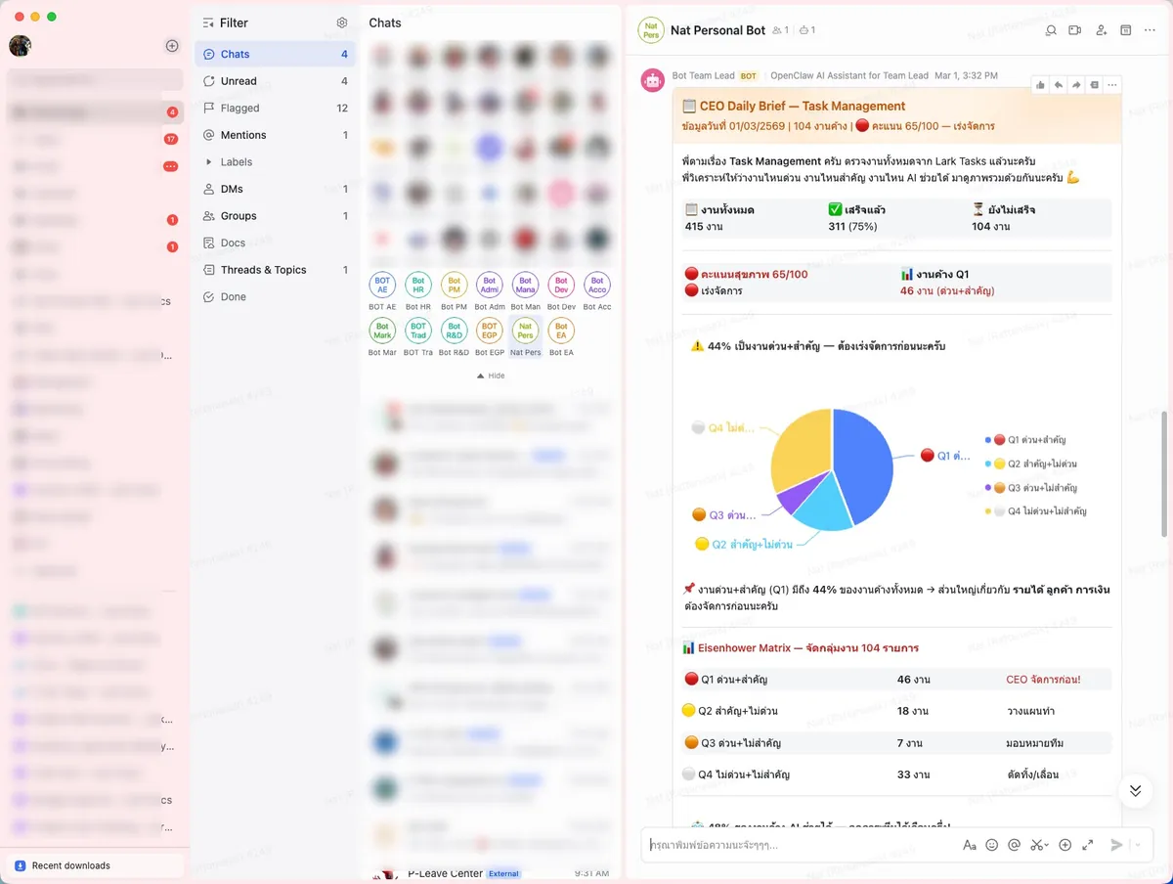
Task: Select the @mention icon in the composer
Action: click(1015, 844)
